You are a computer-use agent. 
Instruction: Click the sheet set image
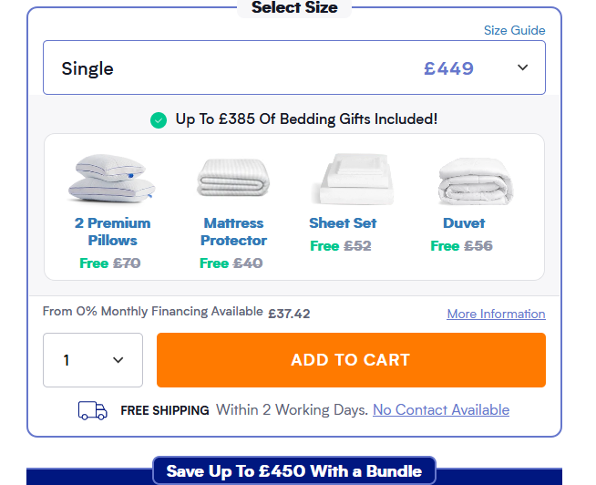click(354, 178)
